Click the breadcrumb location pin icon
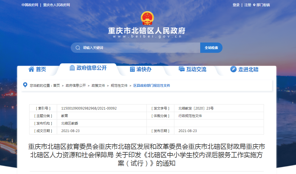Viewport: 296px width, 174px height. [x=25, y=85]
